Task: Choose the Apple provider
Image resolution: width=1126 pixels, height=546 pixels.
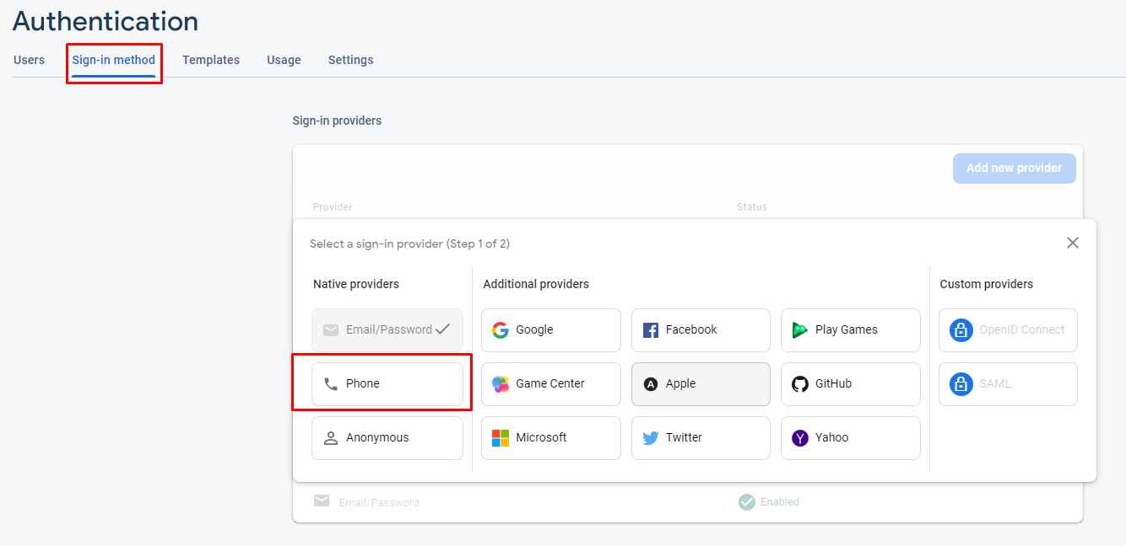Action: pos(701,383)
